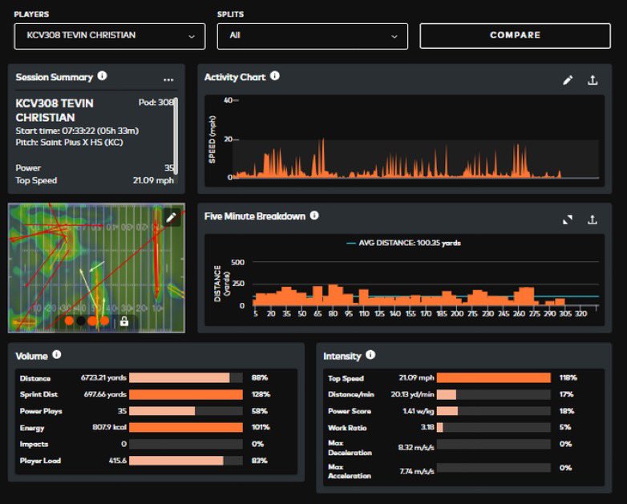Expand Five Minute Breakdown to fullscreen

[x=568, y=220]
